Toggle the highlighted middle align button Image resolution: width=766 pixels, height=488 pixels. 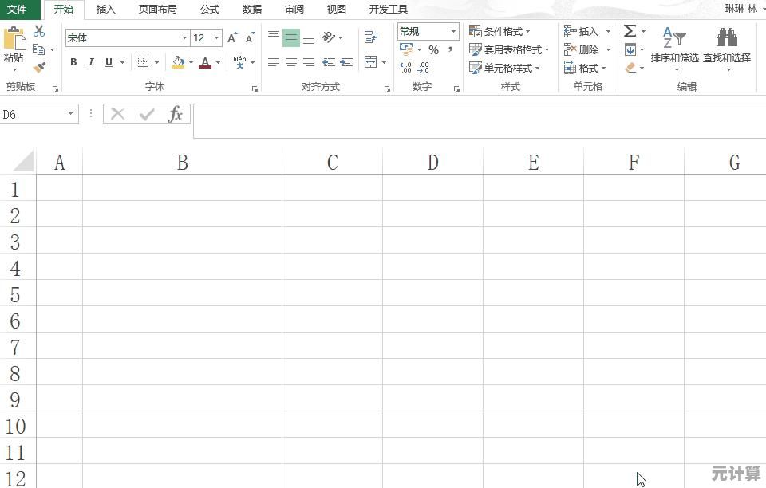(291, 37)
